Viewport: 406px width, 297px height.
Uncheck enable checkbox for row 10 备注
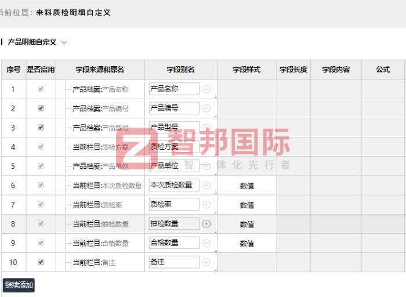pos(41,262)
